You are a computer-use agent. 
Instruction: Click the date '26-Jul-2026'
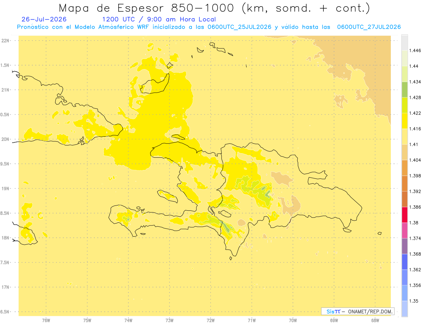tap(44, 19)
